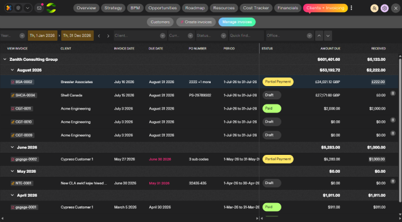
Task: Collapse the June 2026 group
Action: click(12, 147)
